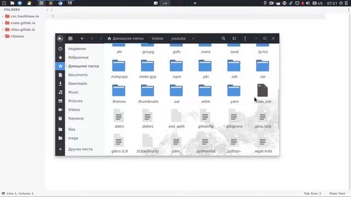Image resolution: width=351 pixels, height=197 pixels.
Task: Open Другие места in sidebar
Action: [80, 149]
